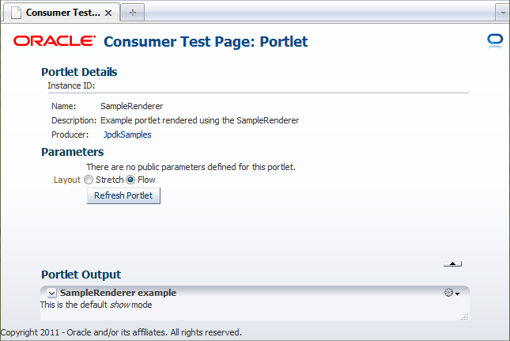Open the tab list dropdown arrow
Image resolution: width=510 pixels, height=341 pixels.
(x=503, y=13)
